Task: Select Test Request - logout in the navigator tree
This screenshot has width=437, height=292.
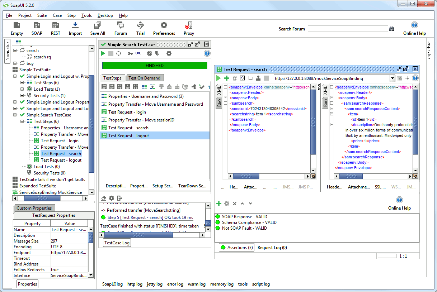Action: [61, 160]
